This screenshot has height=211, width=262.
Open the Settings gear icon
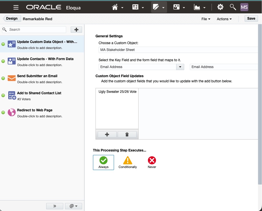(220, 7)
